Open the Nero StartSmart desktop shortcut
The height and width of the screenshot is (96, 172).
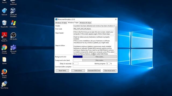click(x=13, y=2)
